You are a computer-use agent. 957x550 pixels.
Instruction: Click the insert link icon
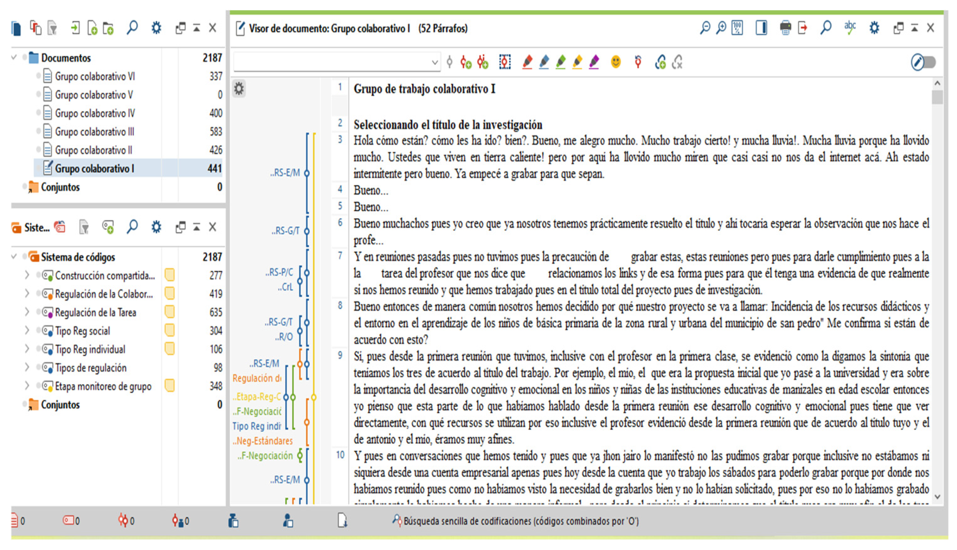click(x=660, y=62)
